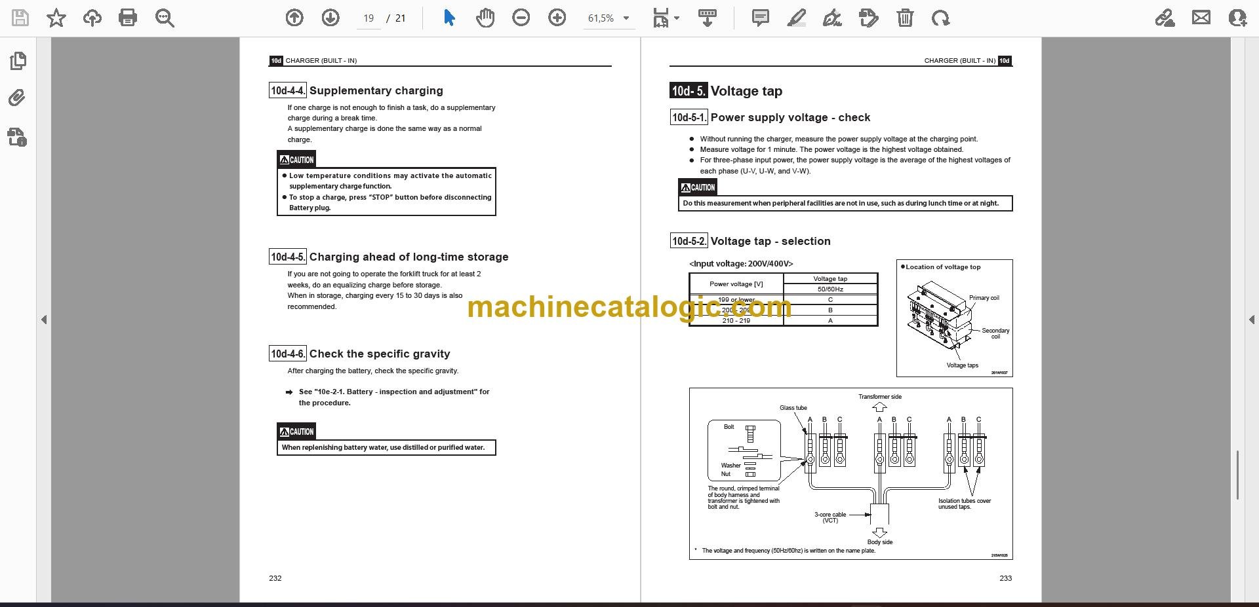Zoom out with minus button
Screen dimensions: 1259x607
[x=521, y=18]
